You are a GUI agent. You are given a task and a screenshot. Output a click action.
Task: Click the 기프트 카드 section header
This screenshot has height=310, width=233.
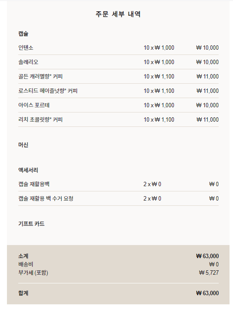[31, 224]
